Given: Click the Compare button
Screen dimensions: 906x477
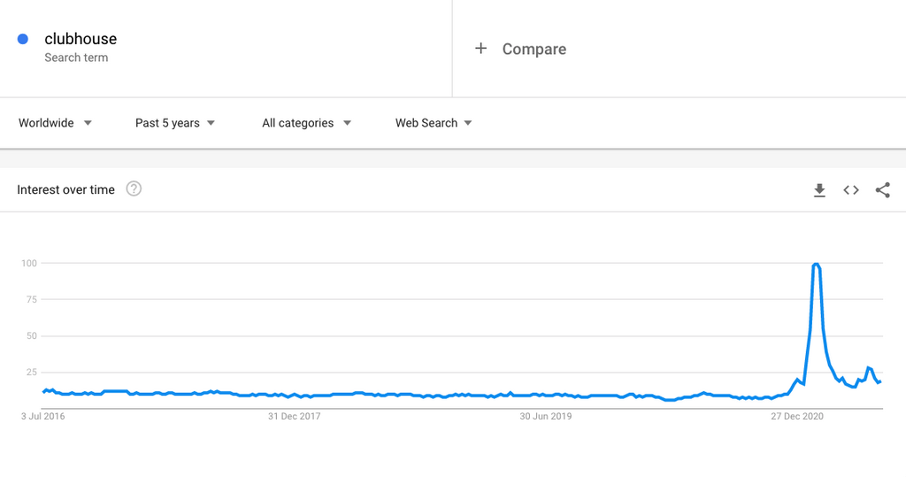Looking at the screenshot, I should (x=534, y=50).
